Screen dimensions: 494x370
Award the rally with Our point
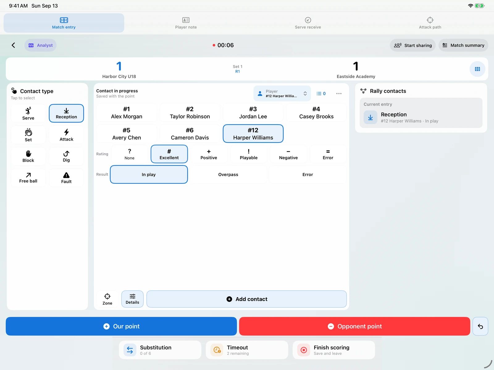121,326
